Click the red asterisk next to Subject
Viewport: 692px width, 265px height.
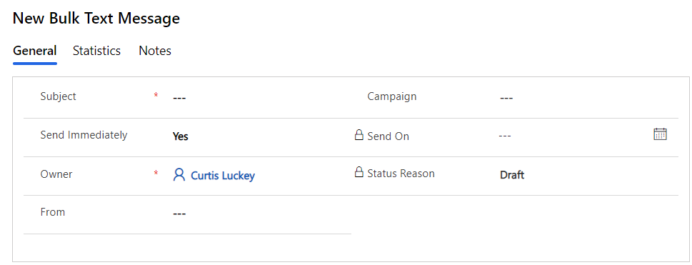pyautogui.click(x=156, y=96)
